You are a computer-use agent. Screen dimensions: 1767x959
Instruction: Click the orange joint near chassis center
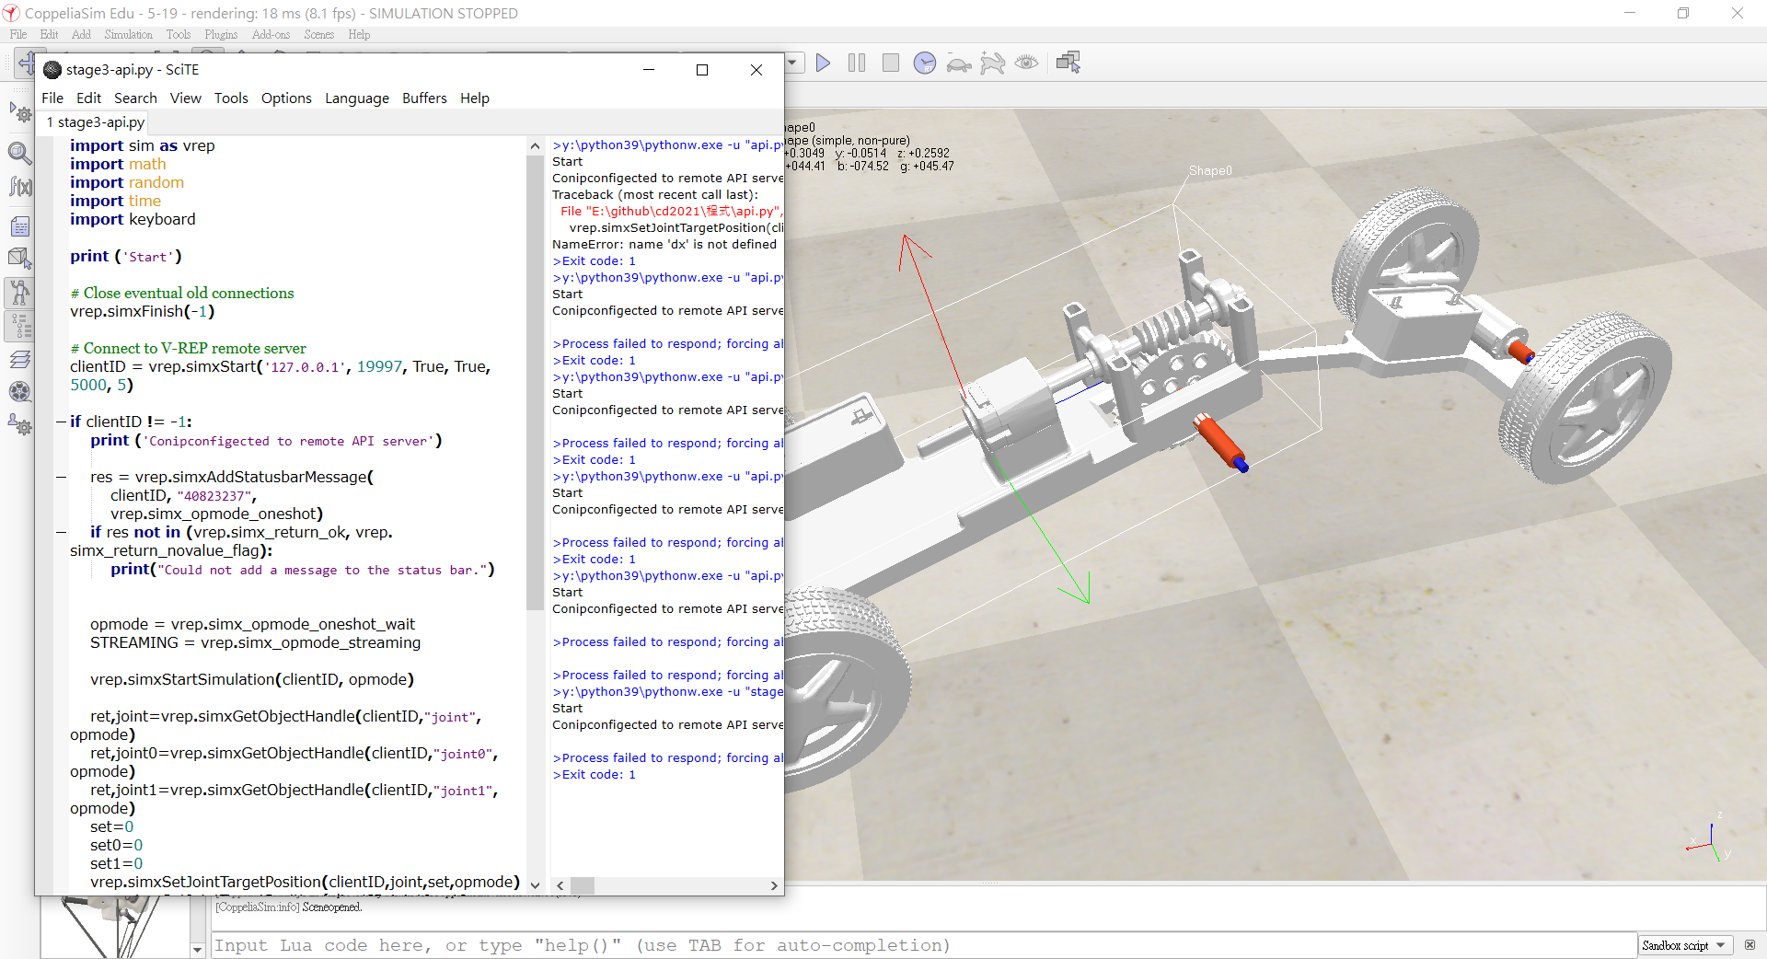tap(1220, 442)
